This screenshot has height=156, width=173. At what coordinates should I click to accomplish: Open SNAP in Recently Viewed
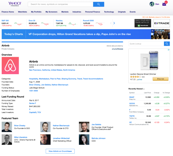[132, 97]
